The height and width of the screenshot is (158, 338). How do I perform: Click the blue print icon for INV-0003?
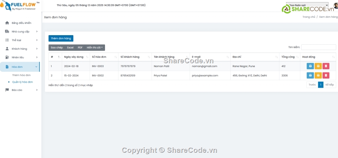pos(310,66)
